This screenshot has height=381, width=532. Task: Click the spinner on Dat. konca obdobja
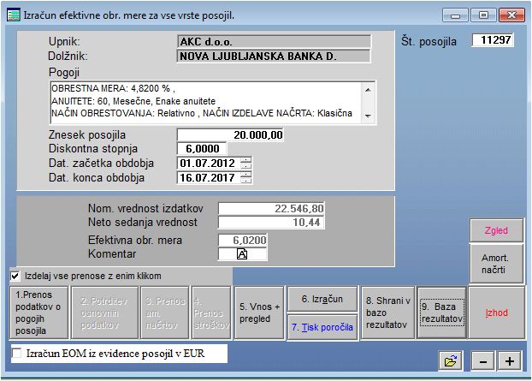click(246, 178)
